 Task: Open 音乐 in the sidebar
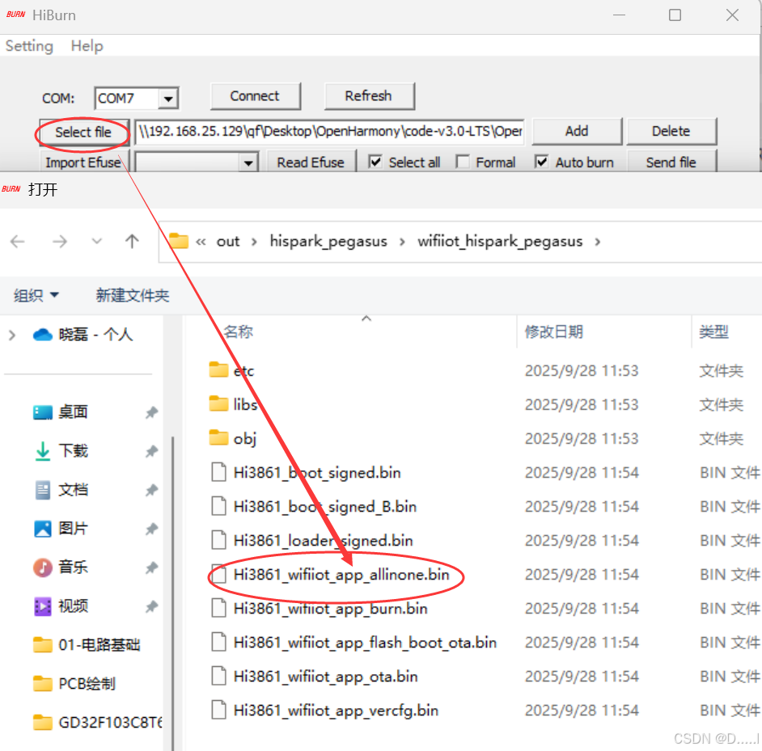coord(73,567)
